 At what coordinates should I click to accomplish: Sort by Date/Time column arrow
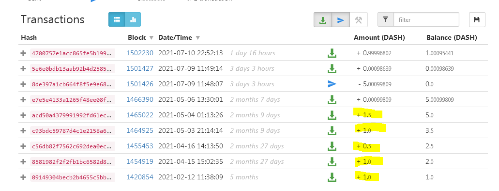click(x=197, y=38)
